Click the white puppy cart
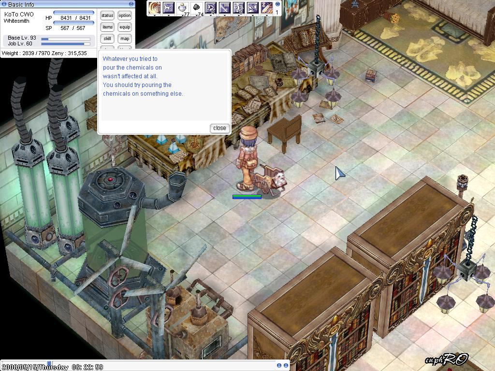Viewport: 495px width, 371px height. click(x=271, y=179)
